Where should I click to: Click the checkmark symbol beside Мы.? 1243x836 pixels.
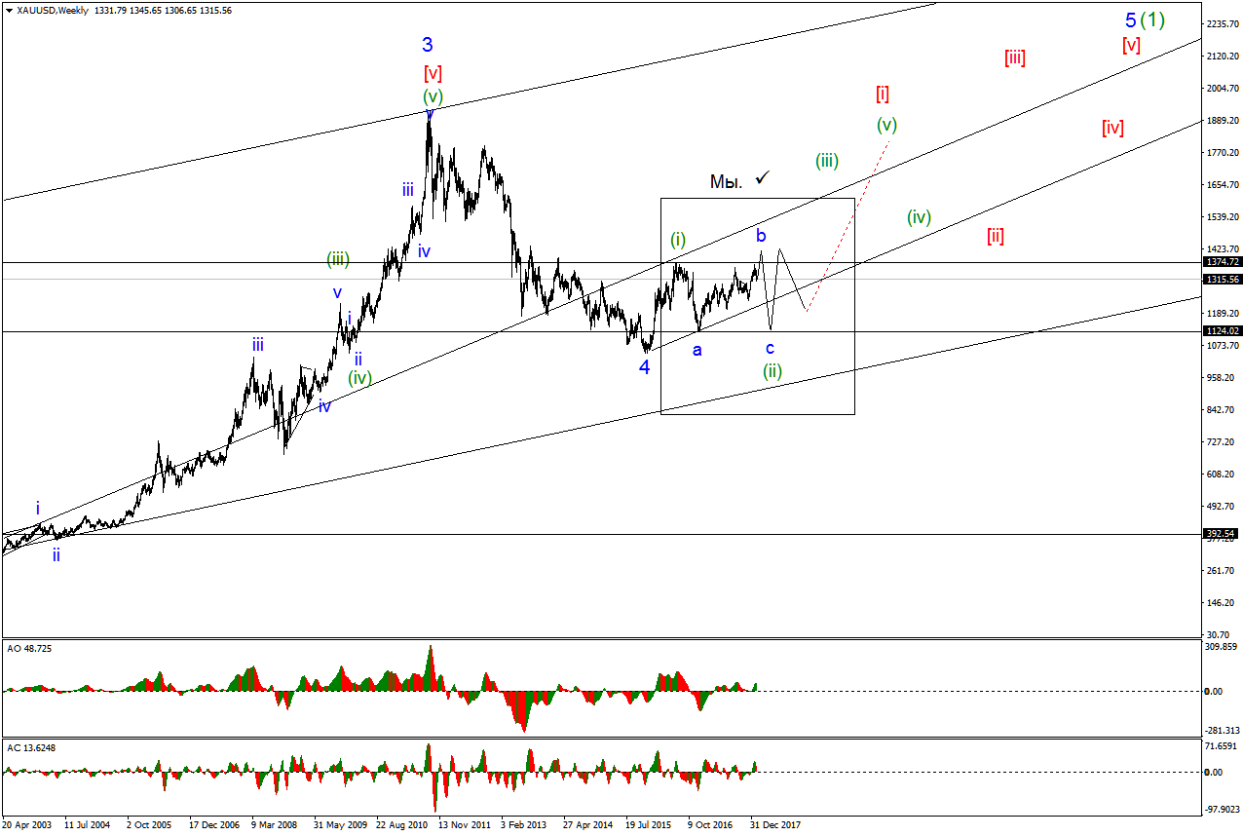pos(763,177)
